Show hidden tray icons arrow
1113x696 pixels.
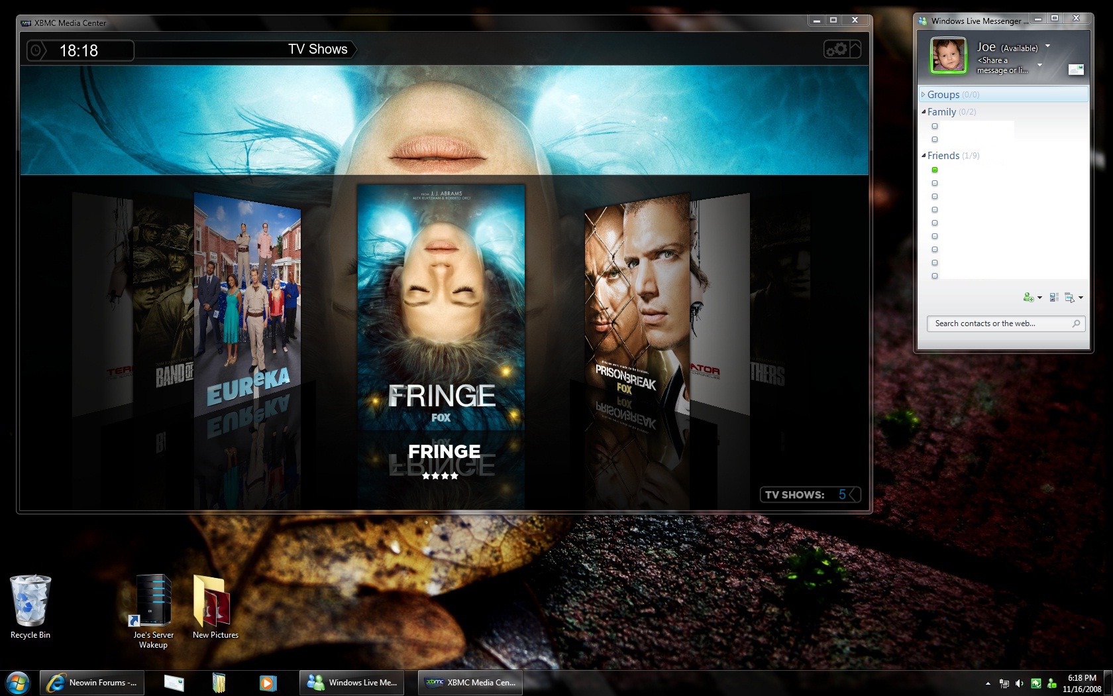point(988,683)
